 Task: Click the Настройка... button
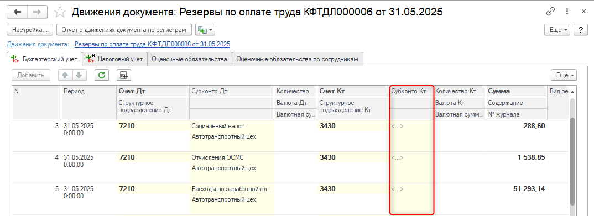point(29,29)
